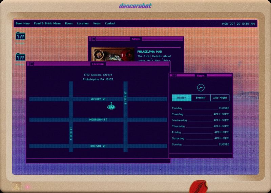
Task: Click the MON OCT 20 10:35 AM clock
Action: (238, 24)
